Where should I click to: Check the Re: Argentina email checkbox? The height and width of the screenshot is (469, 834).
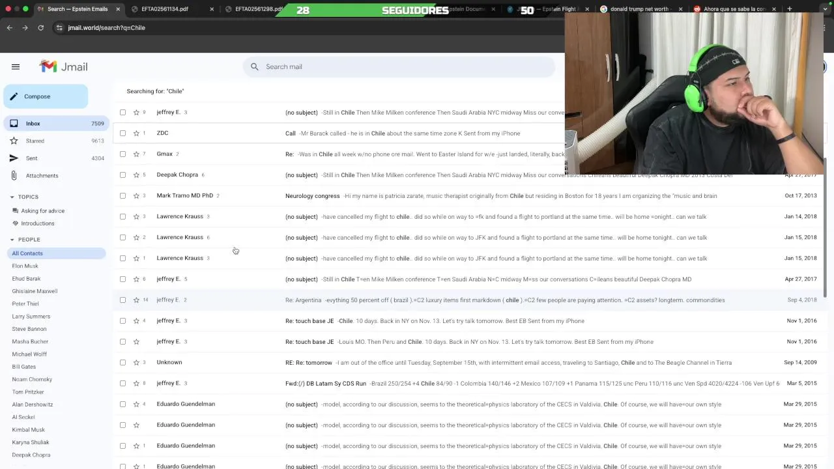122,300
